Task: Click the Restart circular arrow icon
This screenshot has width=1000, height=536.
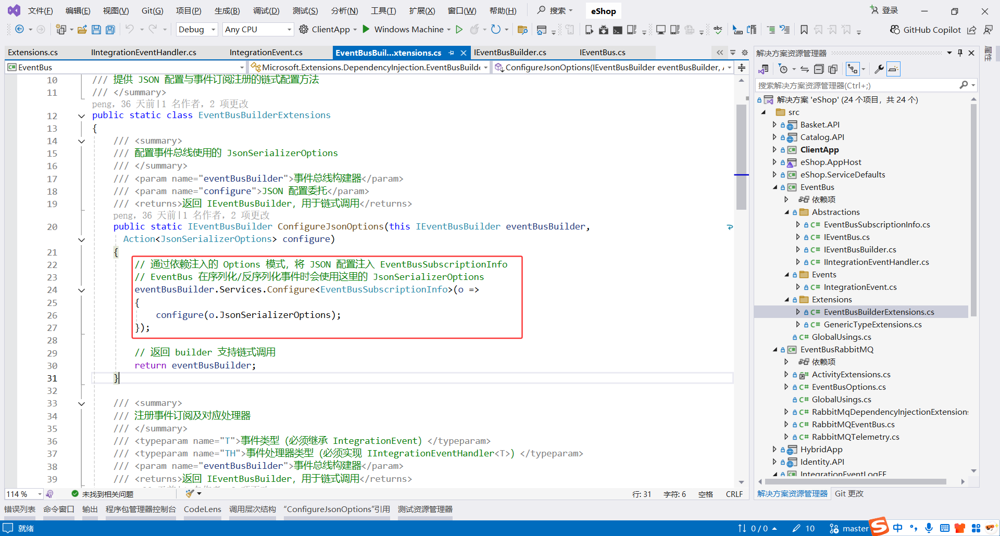Action: (495, 30)
